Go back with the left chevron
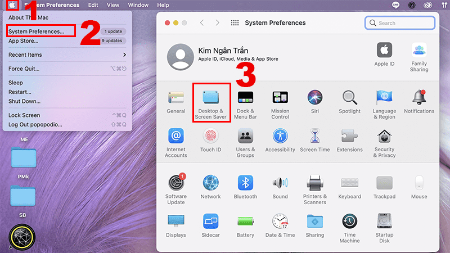This screenshot has width=450, height=253. (202, 23)
